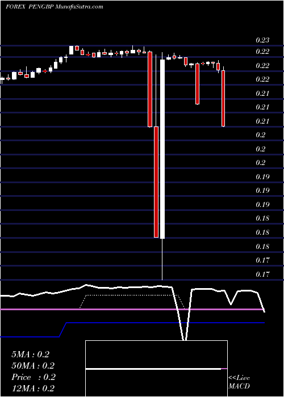This screenshot has width=284, height=397.
Task: Click the <<Live MACD label
Action: pos(239,382)
